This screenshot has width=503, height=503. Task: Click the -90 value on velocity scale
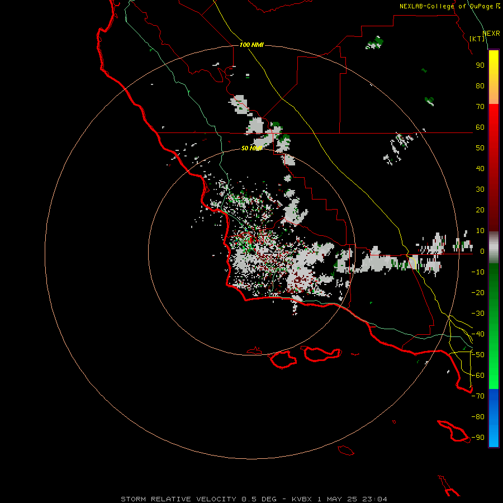point(478,438)
